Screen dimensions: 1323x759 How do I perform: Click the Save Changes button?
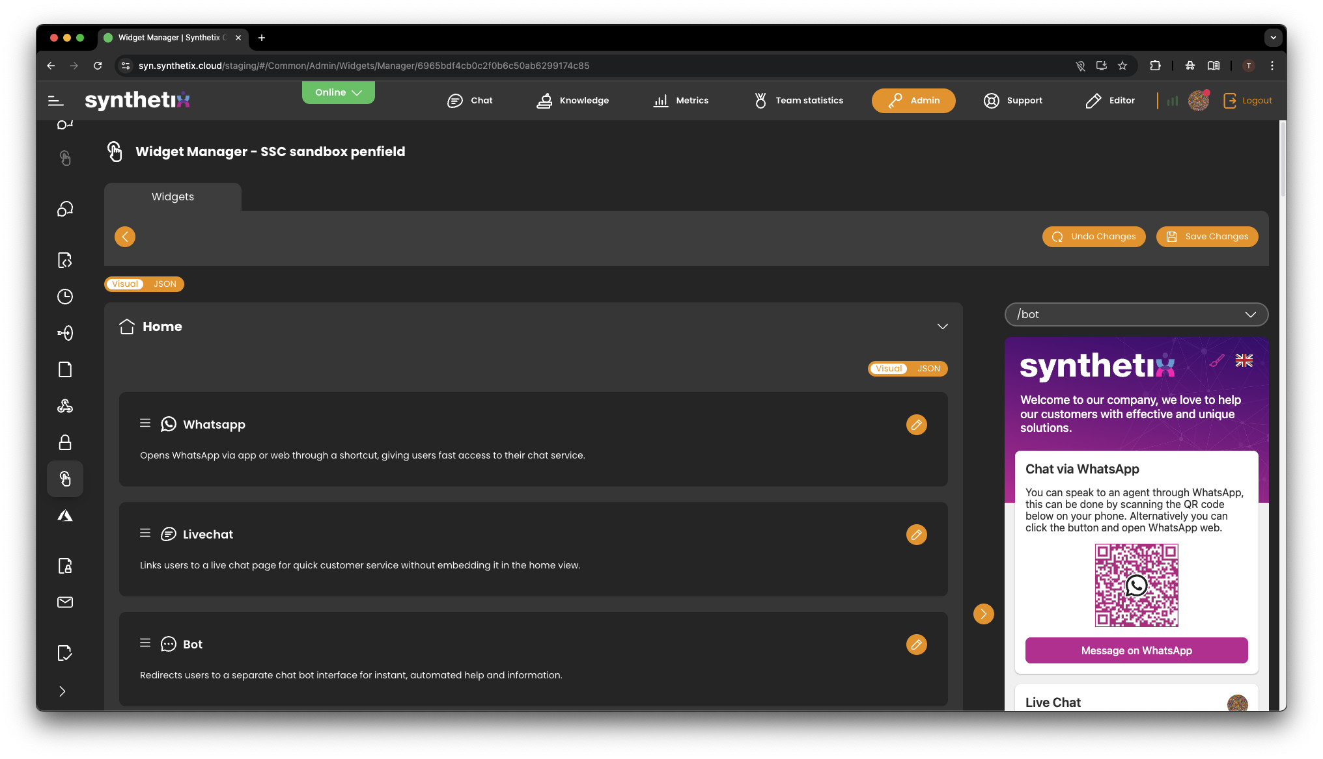(x=1207, y=237)
